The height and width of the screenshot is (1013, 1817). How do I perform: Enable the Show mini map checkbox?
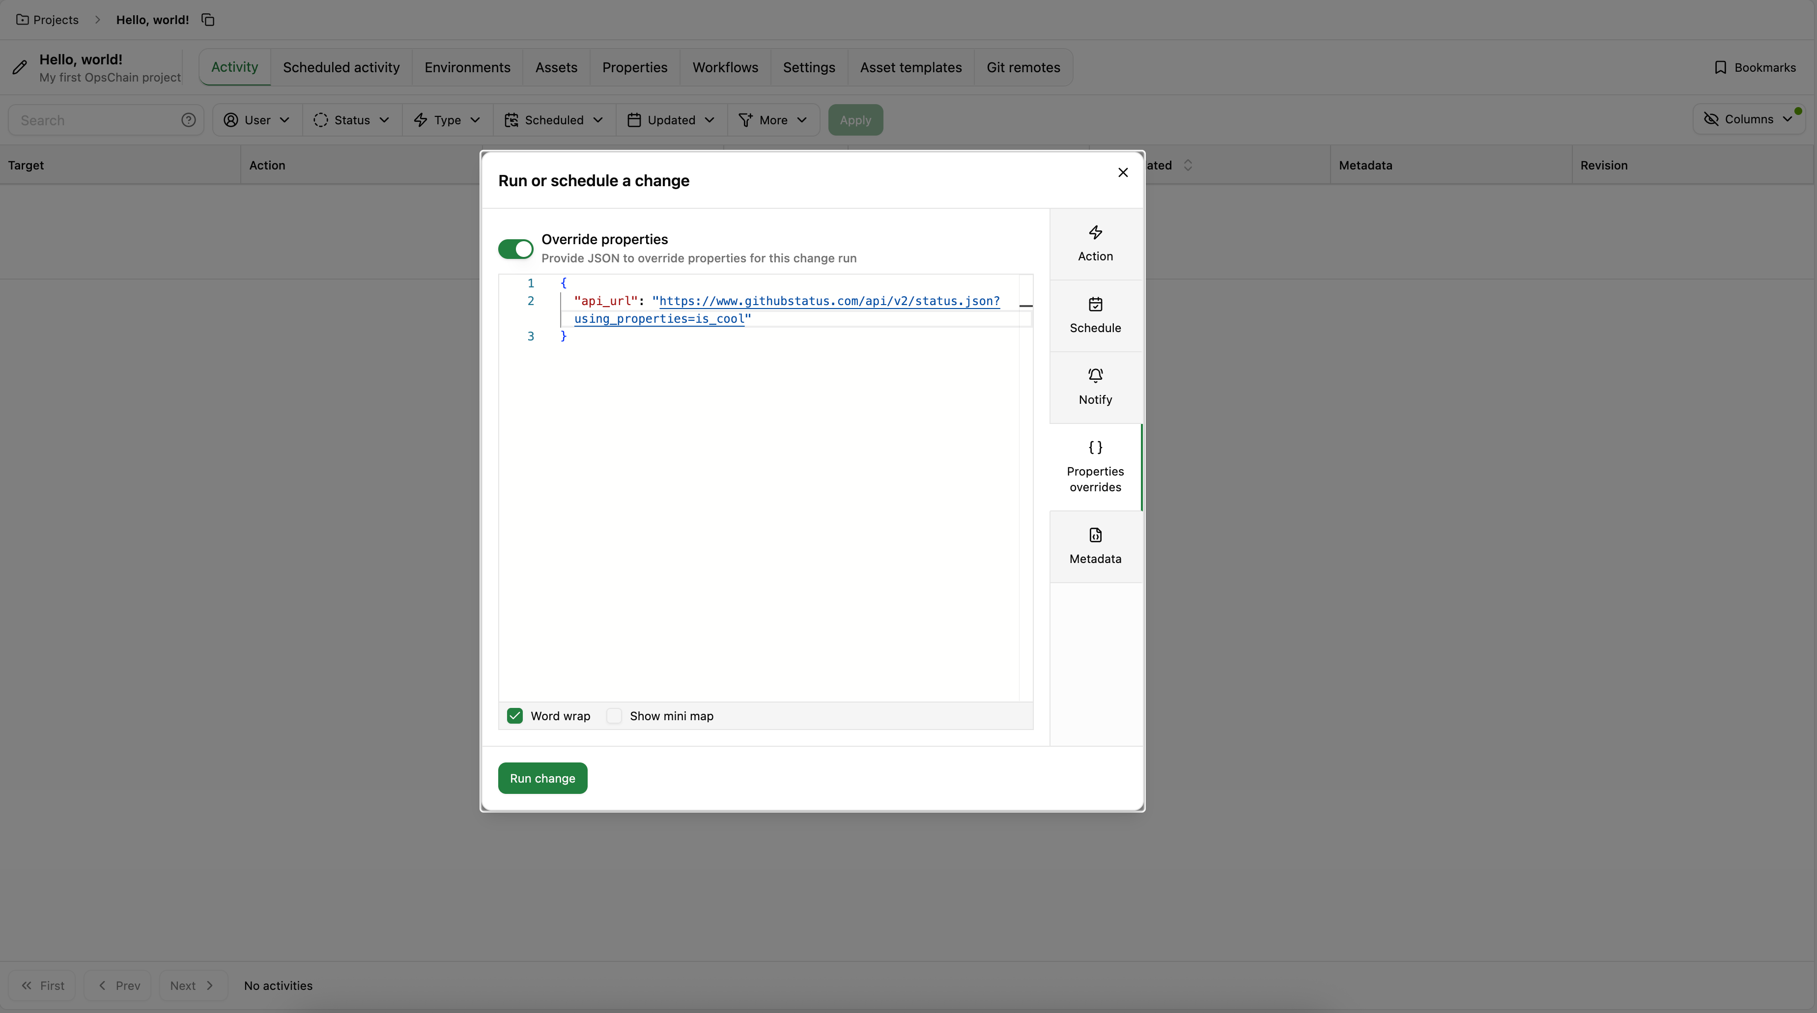tap(614, 716)
